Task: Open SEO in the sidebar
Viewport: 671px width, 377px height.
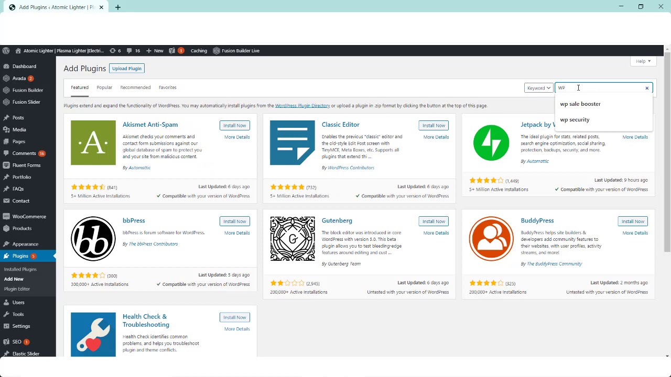Action: [x=17, y=342]
